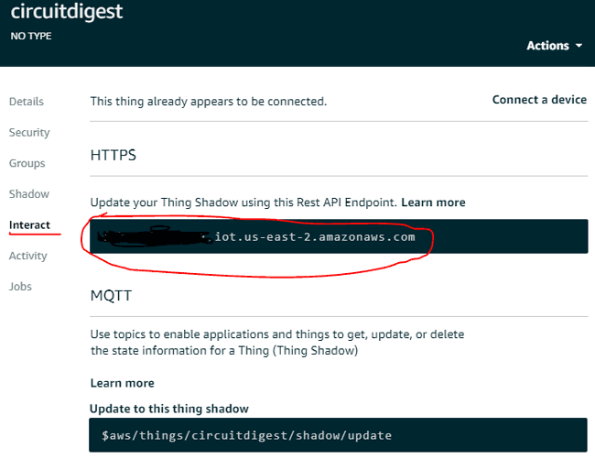View the Activity tab
595x459 pixels.
point(28,256)
